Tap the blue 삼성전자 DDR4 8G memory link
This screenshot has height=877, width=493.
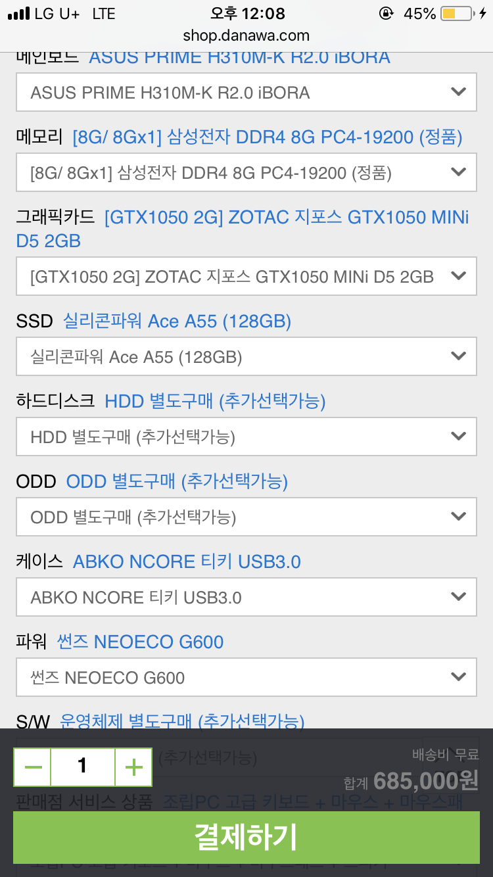coord(268,137)
